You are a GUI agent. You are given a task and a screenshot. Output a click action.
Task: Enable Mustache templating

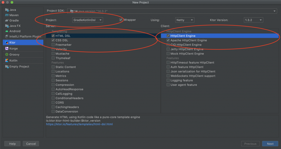click(x=53, y=53)
